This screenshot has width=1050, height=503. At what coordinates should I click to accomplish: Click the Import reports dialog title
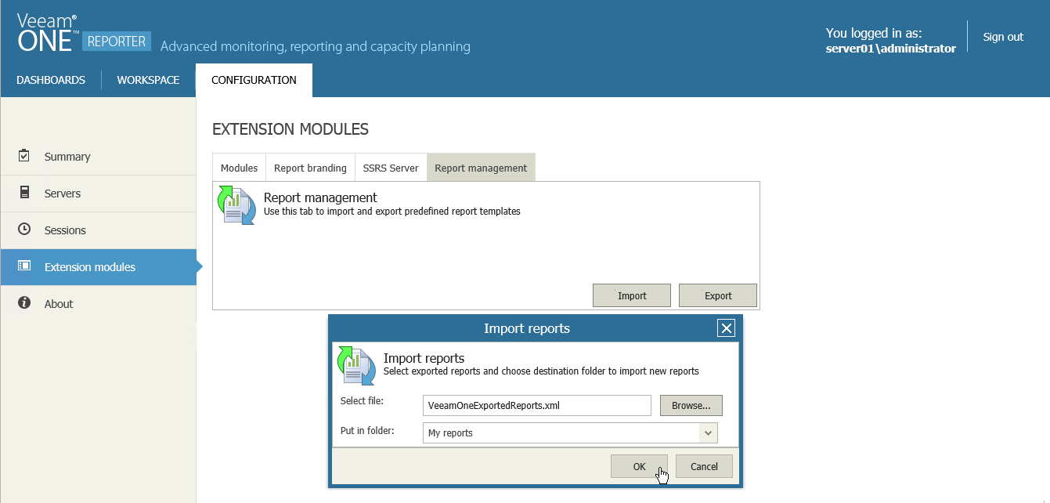[527, 328]
